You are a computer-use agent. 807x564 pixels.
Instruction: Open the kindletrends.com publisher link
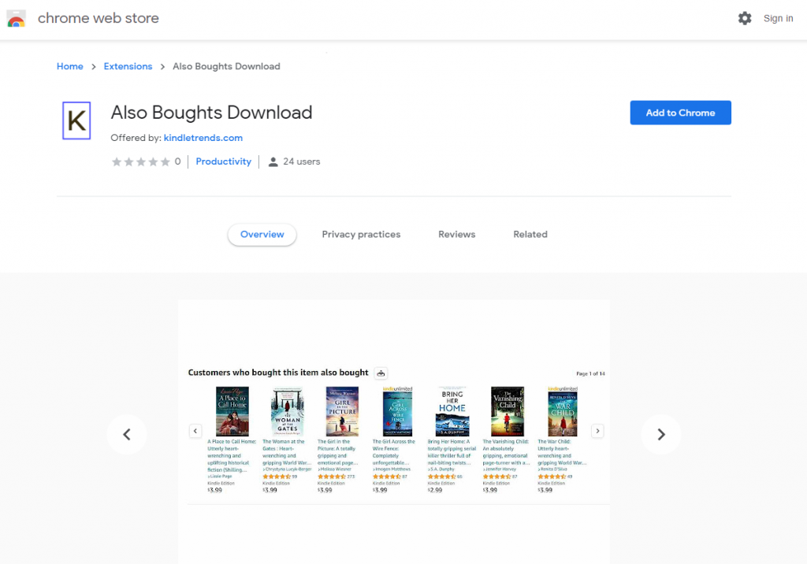[203, 138]
